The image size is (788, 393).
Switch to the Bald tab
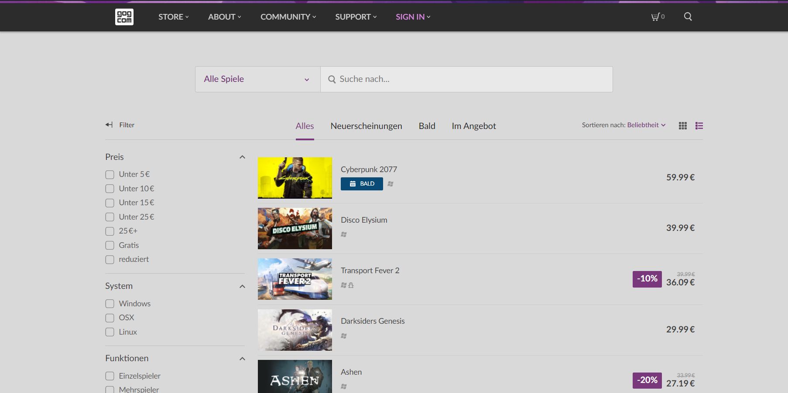click(x=427, y=126)
